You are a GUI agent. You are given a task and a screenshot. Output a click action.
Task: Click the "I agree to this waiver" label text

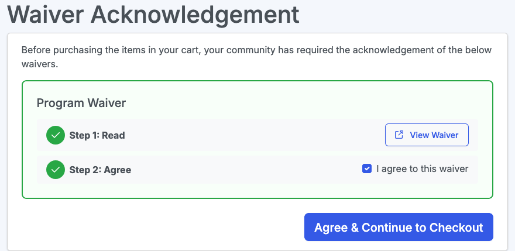[422, 169]
